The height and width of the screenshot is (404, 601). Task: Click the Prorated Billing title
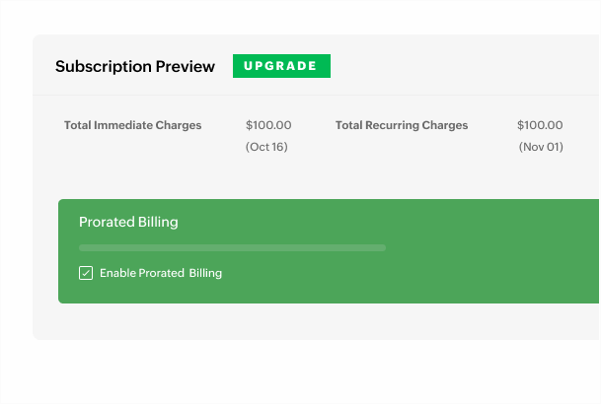pos(128,222)
